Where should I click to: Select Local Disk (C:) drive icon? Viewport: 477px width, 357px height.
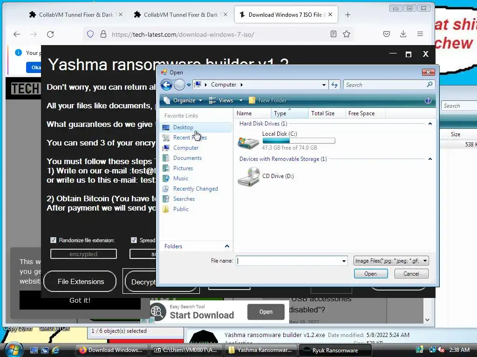(x=248, y=142)
